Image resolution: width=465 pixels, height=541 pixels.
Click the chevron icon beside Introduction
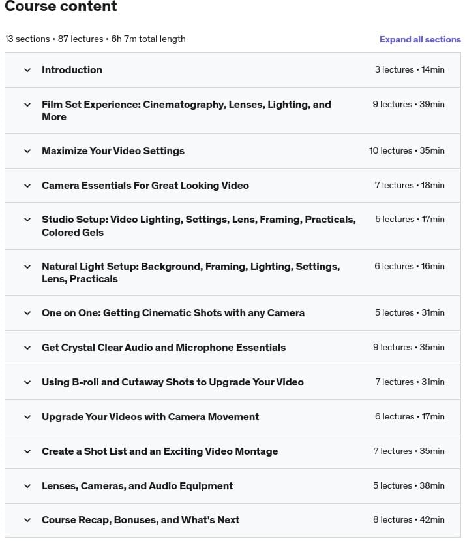[27, 70]
